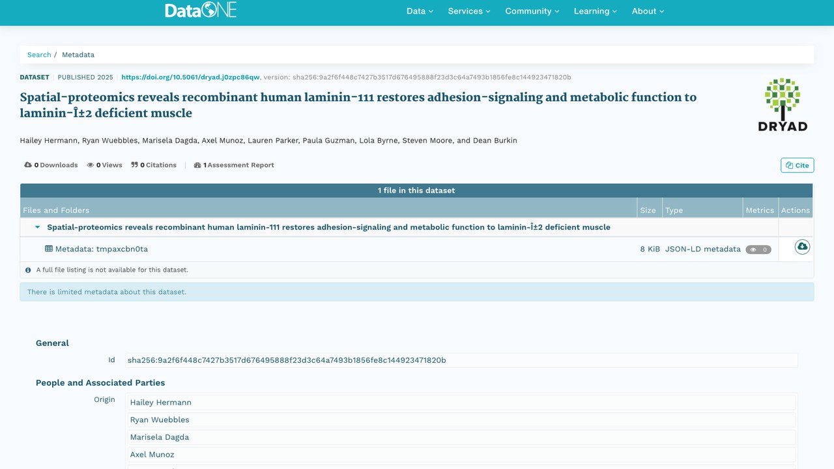Go to Search via breadcrumb

click(x=39, y=55)
